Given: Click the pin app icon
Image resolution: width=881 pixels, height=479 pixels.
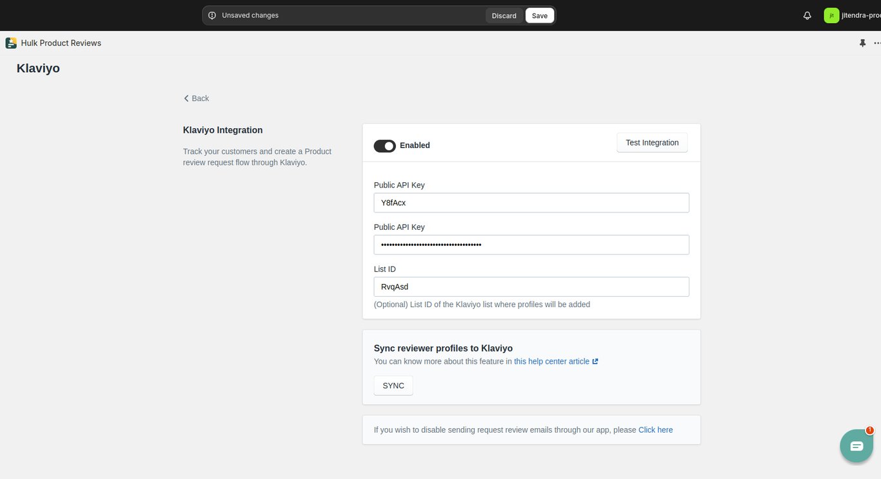Looking at the screenshot, I should (x=862, y=43).
